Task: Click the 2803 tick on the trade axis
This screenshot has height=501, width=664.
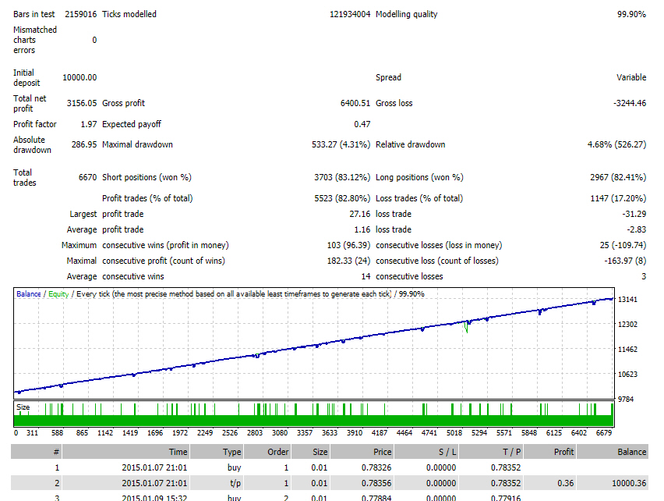Action: tap(255, 433)
